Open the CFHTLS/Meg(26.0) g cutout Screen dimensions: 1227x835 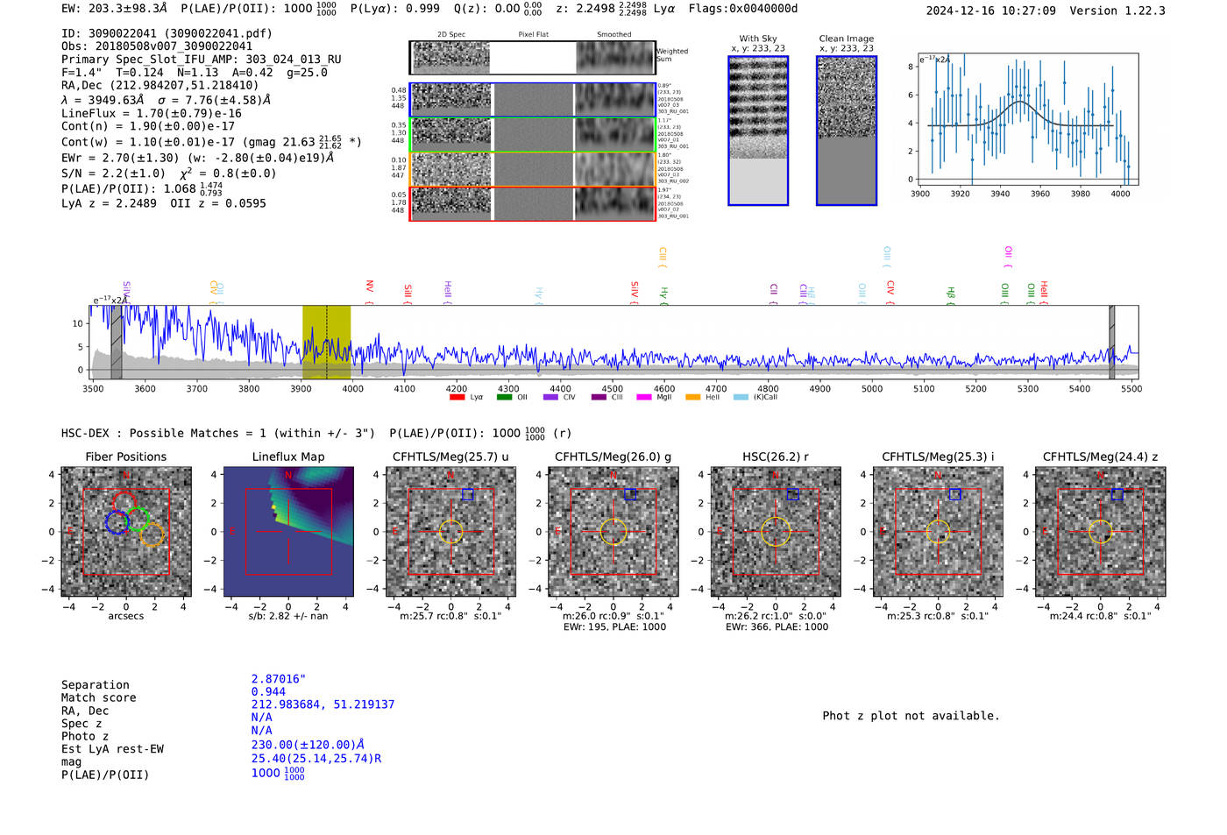click(613, 532)
